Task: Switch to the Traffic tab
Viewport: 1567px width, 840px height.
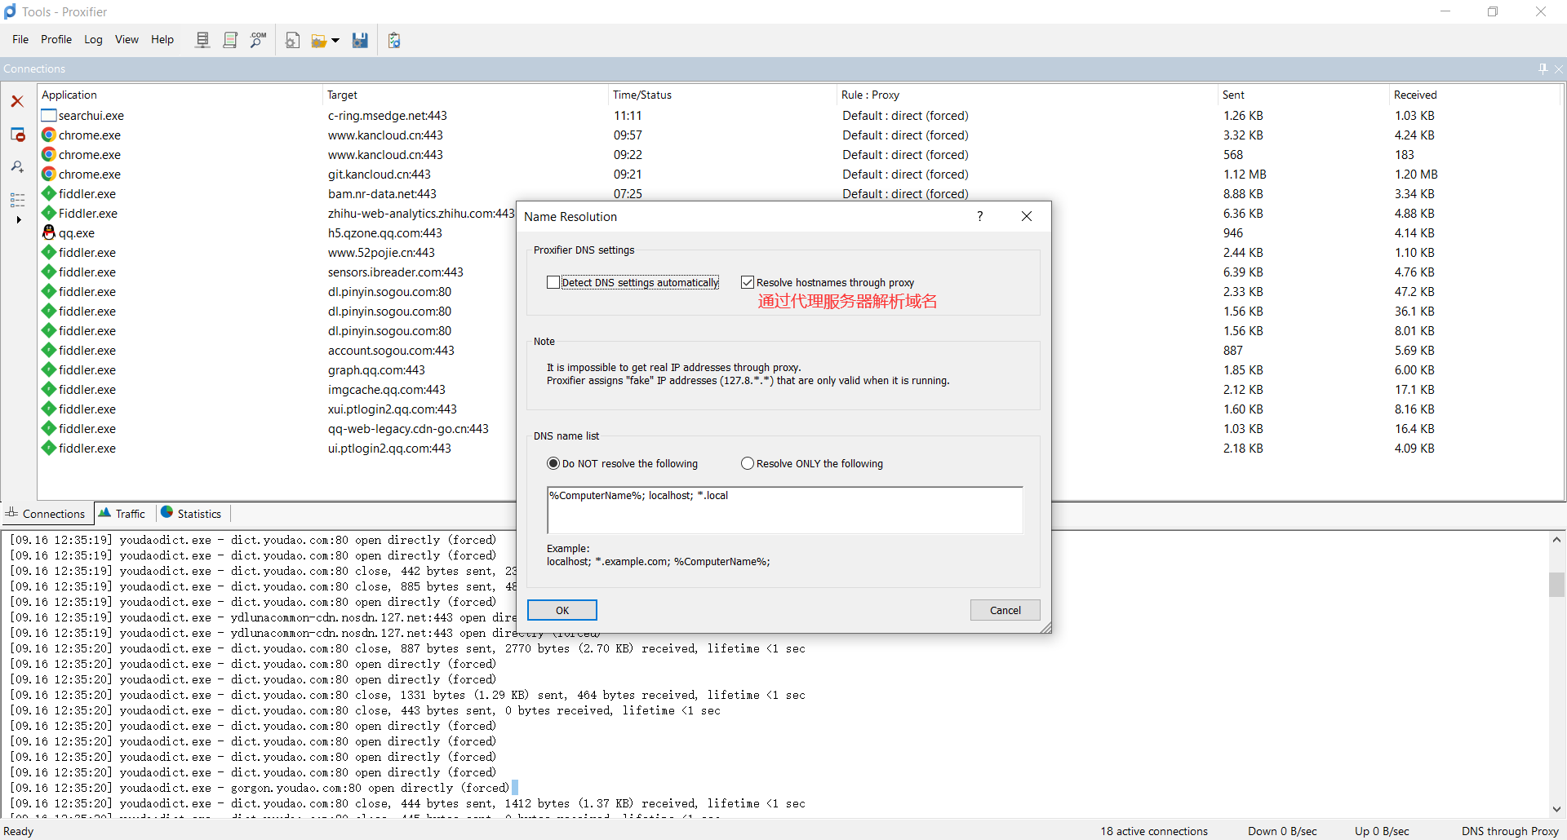Action: [x=122, y=514]
